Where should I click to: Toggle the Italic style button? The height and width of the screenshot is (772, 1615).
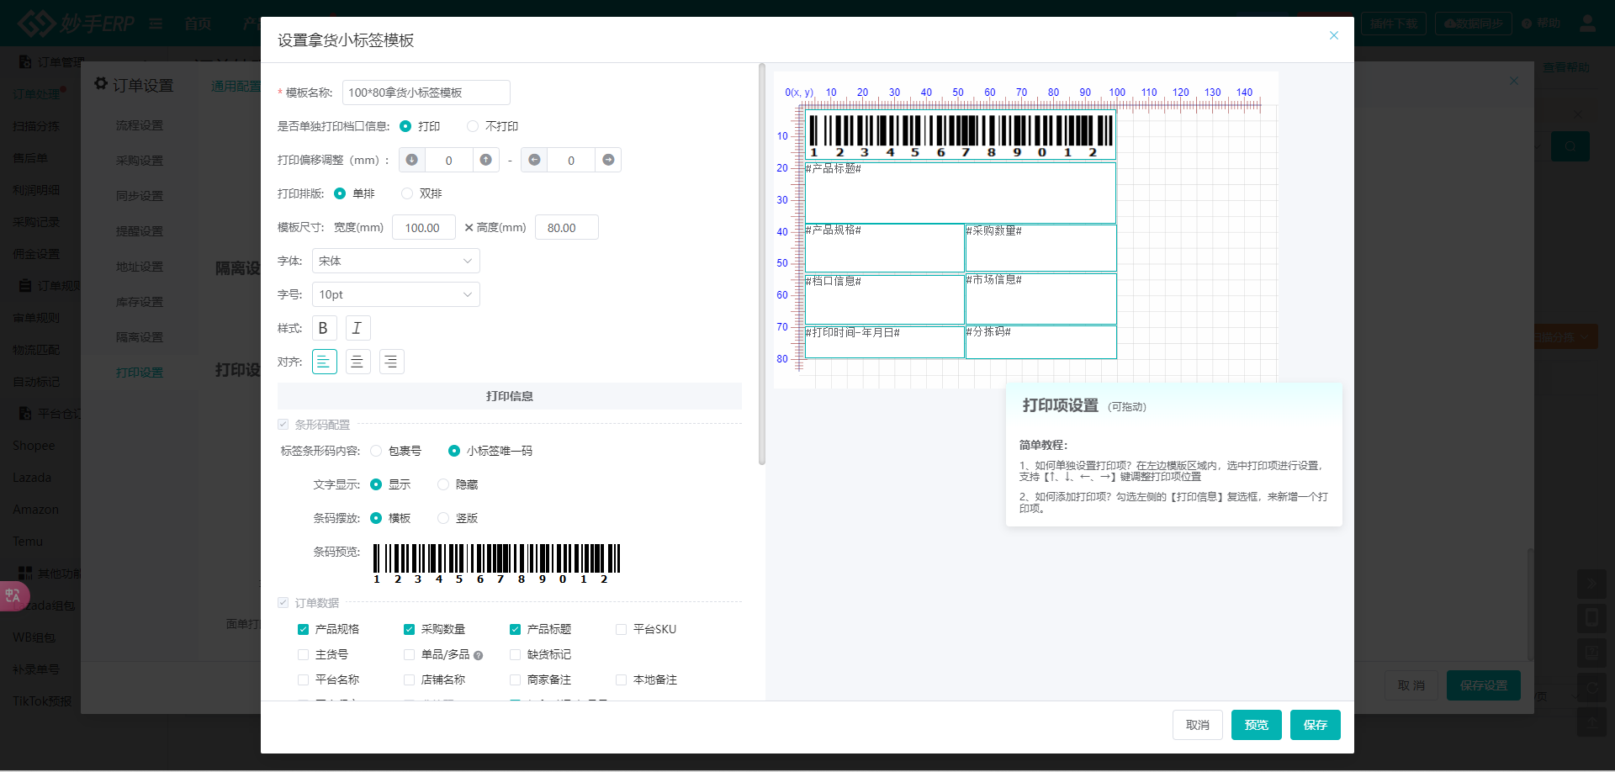[x=357, y=328]
